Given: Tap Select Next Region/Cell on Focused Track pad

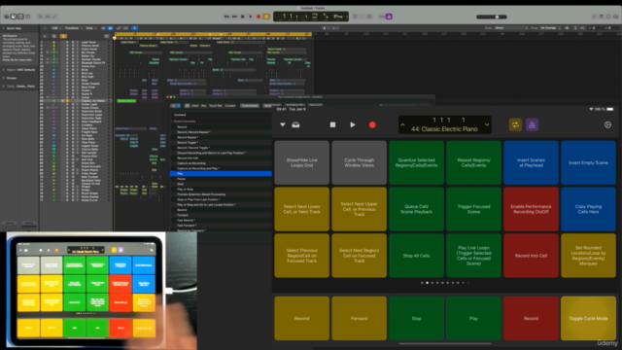Looking at the screenshot, I should pos(359,256).
